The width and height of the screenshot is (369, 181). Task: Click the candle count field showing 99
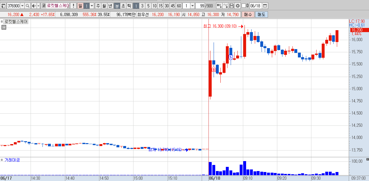(x=200, y=6)
